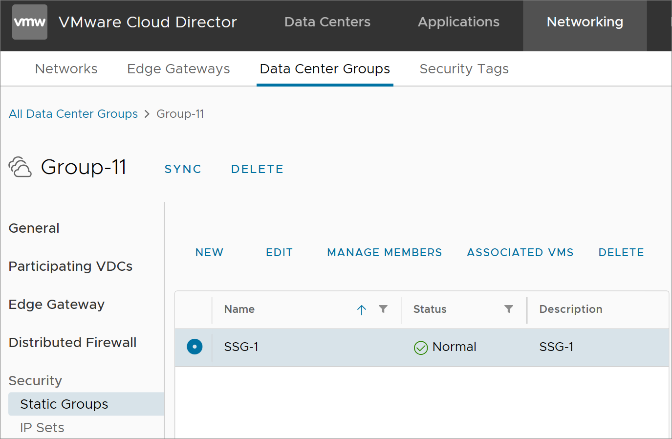Open the Name column filter icon
Image resolution: width=672 pixels, height=439 pixels.
(x=383, y=309)
